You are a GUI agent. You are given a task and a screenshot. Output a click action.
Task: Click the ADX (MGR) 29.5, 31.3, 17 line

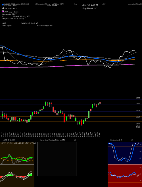click(x=20, y=23)
